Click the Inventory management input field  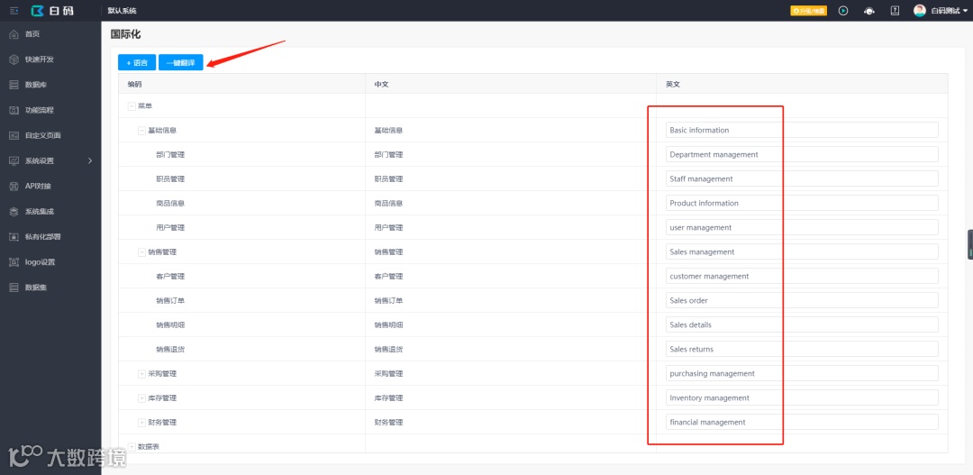click(802, 398)
